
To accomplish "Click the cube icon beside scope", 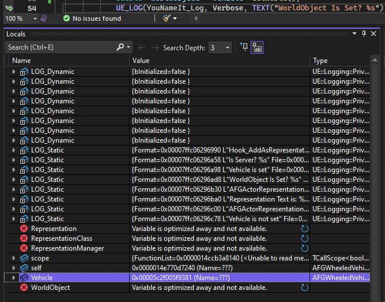I will 24,258.
